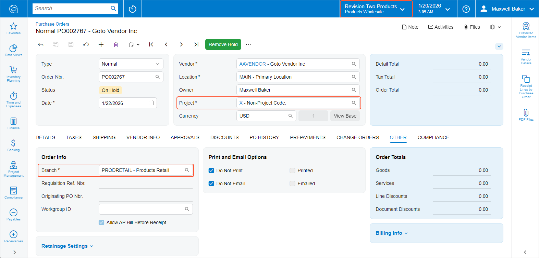The image size is (539, 258).
Task: Open the Date calendar picker
Action: point(151,103)
